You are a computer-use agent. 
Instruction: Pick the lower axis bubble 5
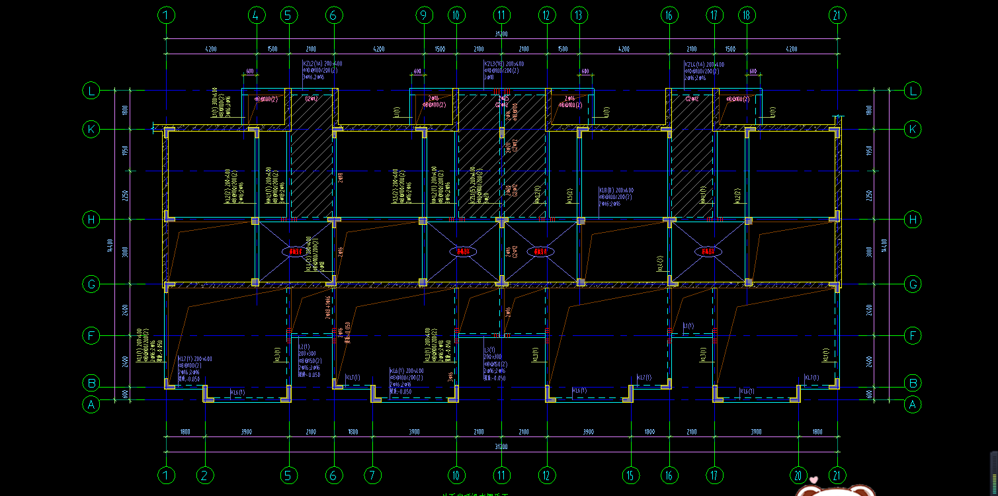[289, 474]
